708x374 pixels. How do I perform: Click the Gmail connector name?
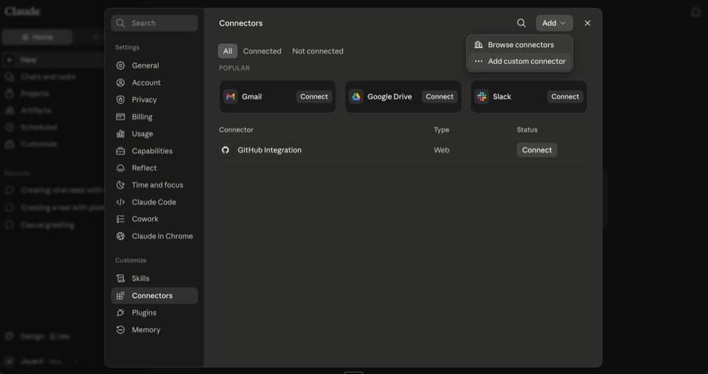click(251, 96)
